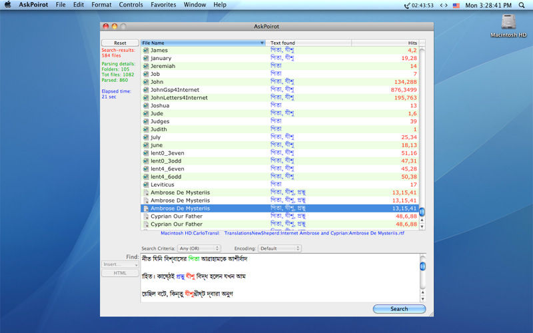Screen dimensions: 533x333
Task: Click the file icon next to Judges
Action: (146, 121)
